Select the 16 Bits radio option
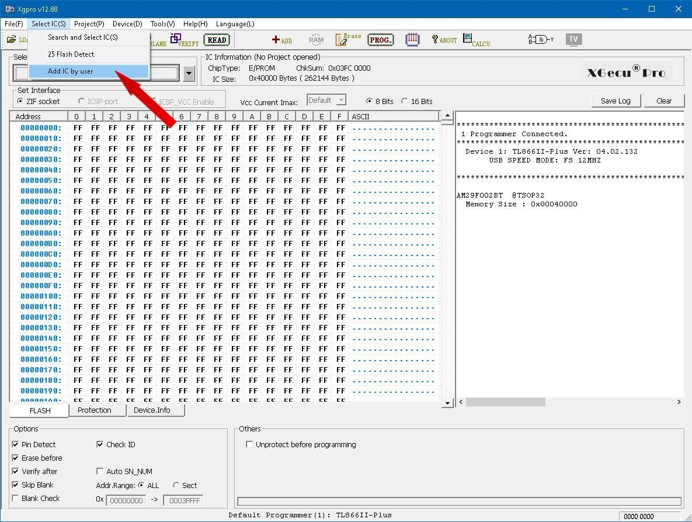 [404, 101]
